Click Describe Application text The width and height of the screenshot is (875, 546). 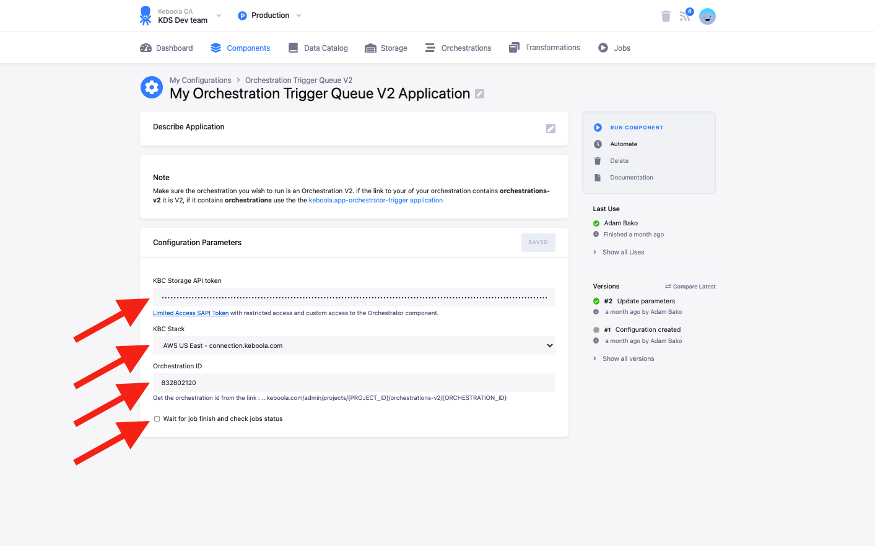point(189,127)
